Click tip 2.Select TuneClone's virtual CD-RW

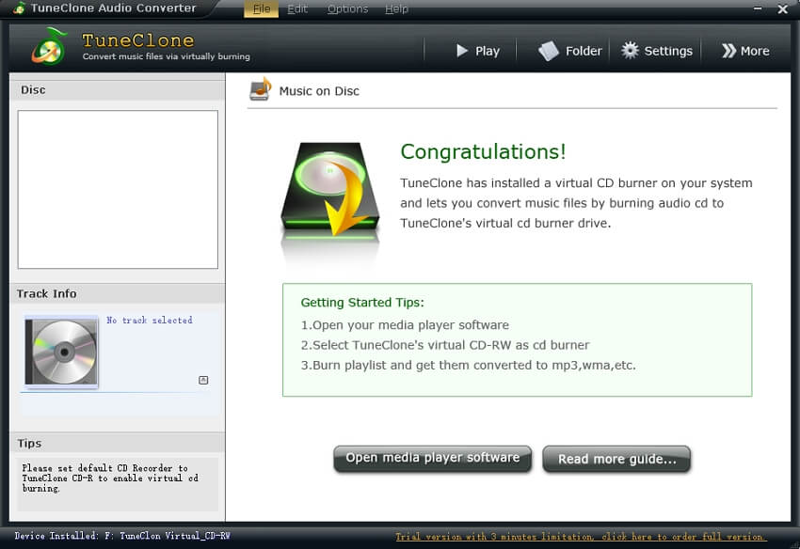tap(445, 345)
